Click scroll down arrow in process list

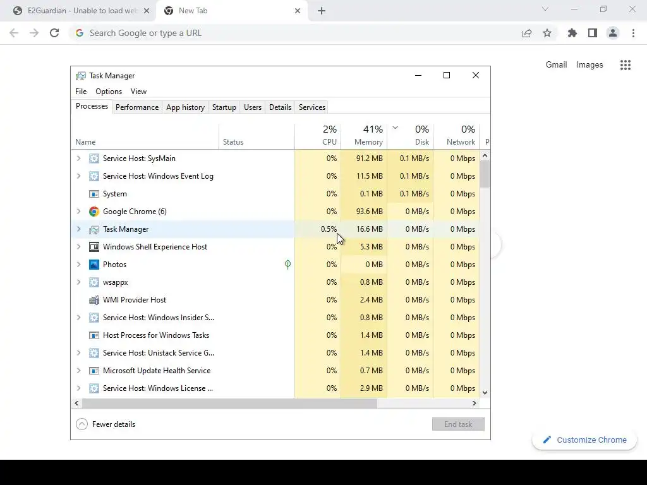(x=485, y=393)
